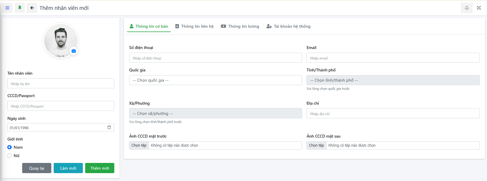Switch to Thông tin liên hệ tab
The image size is (487, 181).
[195, 26]
